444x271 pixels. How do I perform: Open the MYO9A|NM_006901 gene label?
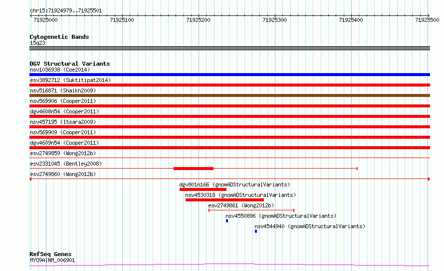click(52, 260)
